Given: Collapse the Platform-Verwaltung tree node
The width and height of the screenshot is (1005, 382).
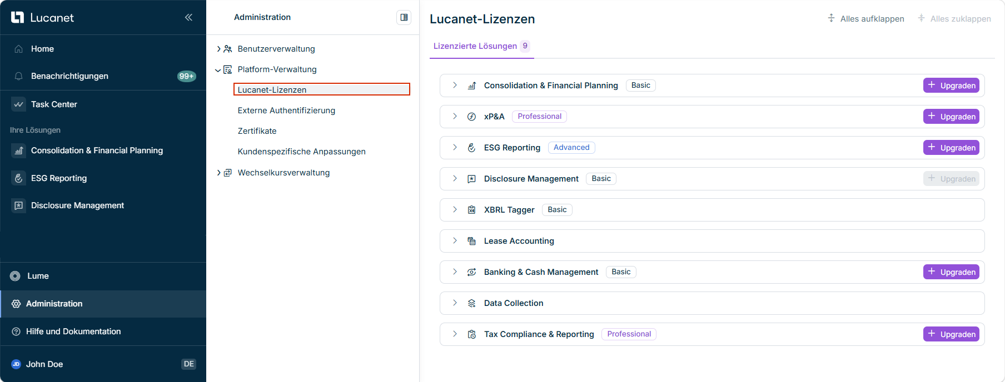Looking at the screenshot, I should (x=218, y=70).
